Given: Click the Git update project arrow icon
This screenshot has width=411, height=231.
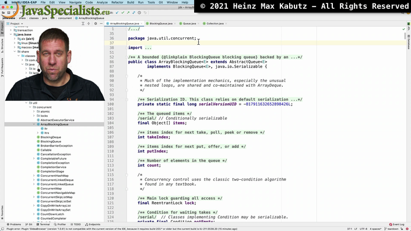Looking at the screenshot, I should tap(117, 13).
